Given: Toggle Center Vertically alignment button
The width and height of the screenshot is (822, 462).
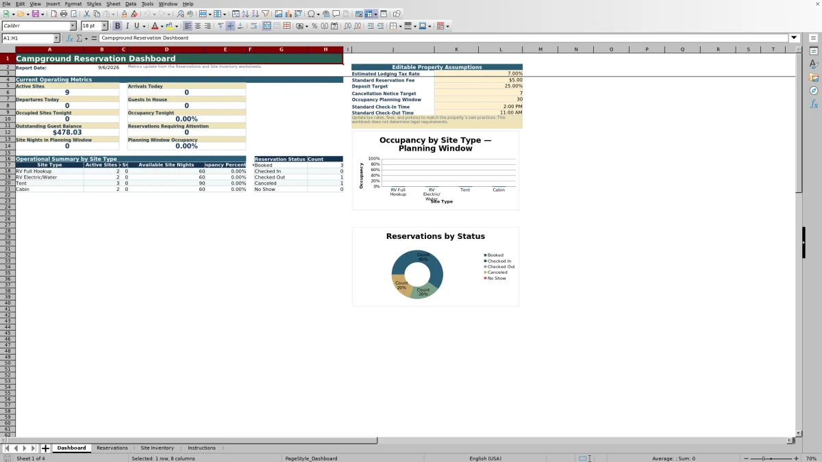Looking at the screenshot, I should [230, 26].
